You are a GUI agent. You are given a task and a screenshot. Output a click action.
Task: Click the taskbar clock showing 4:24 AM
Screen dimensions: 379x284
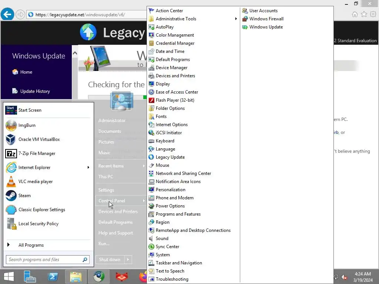(363, 277)
